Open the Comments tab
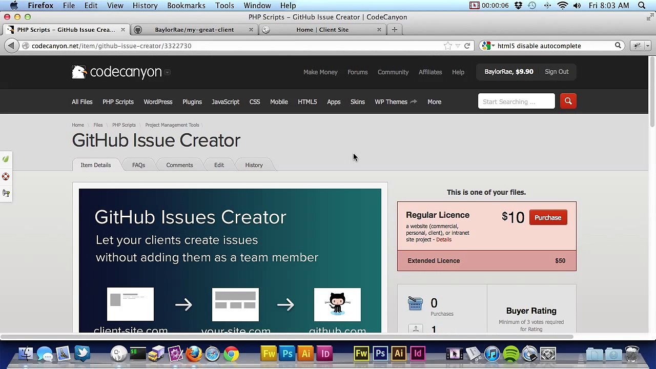656x369 pixels. [x=179, y=165]
